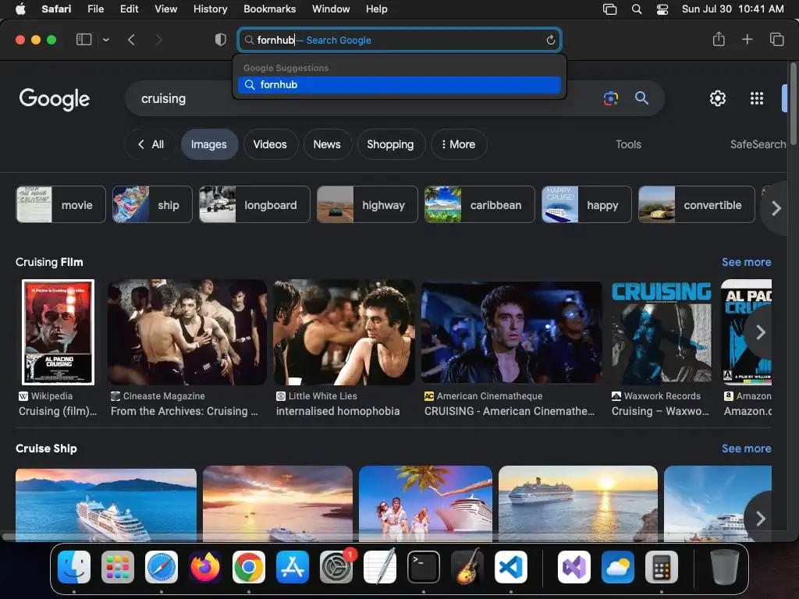Open Launchpad from the Dock

click(118, 567)
